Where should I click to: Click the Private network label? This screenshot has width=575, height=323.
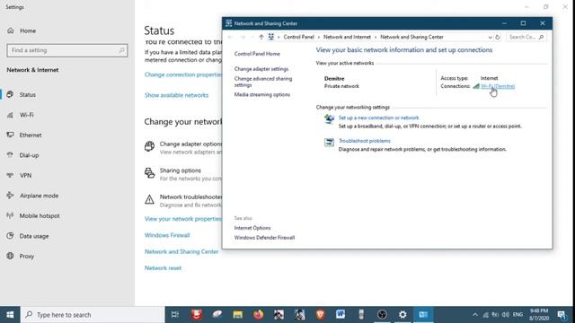341,86
